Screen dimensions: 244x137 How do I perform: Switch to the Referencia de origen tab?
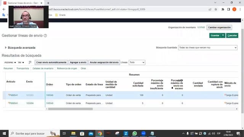click(67, 68)
